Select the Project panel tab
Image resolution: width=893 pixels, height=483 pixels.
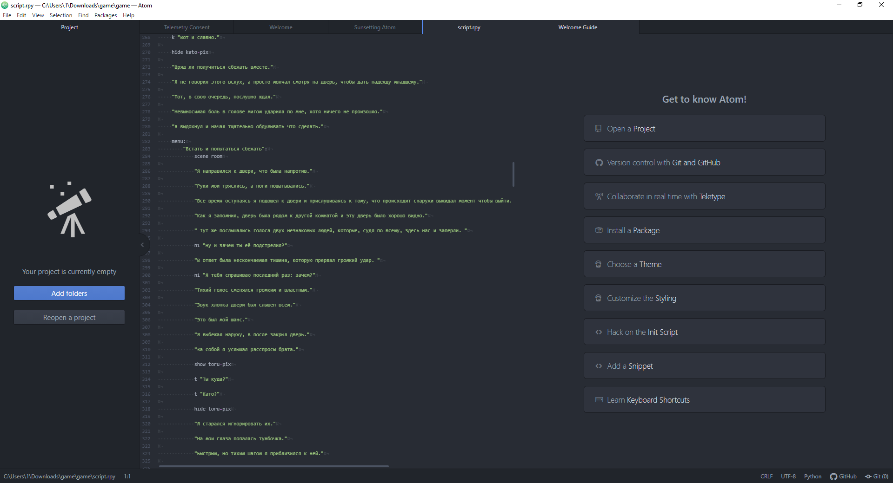click(69, 27)
